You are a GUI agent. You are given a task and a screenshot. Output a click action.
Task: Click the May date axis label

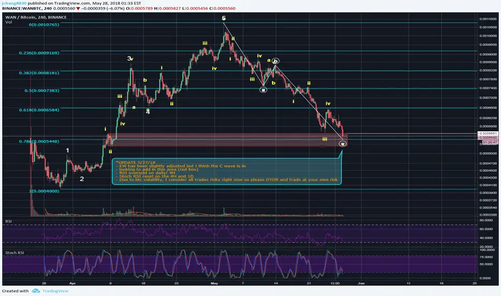click(x=214, y=283)
